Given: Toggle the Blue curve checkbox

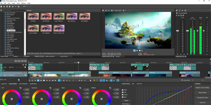Looking at the screenshot, I should coord(123,97).
